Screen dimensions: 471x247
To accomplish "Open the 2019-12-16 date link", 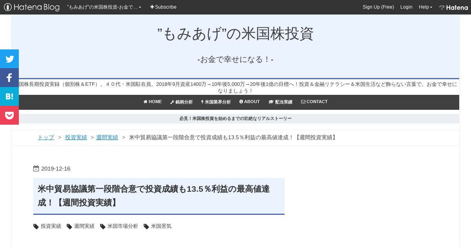I will [x=56, y=169].
